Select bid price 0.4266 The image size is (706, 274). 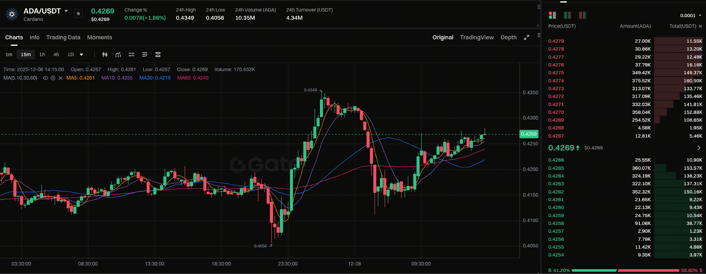point(556,160)
